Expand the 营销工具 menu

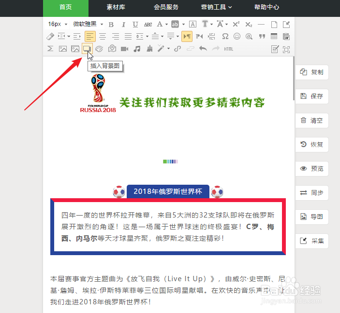pos(216,7)
